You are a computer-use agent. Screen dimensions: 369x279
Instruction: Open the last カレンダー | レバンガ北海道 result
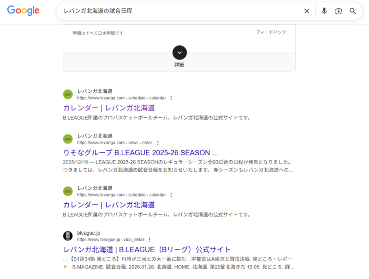point(109,205)
